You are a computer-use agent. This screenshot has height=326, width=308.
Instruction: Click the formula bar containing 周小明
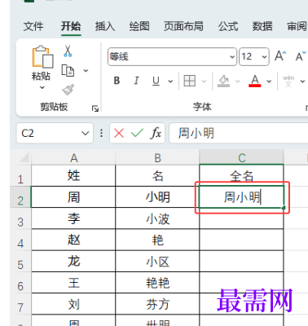[x=239, y=133]
